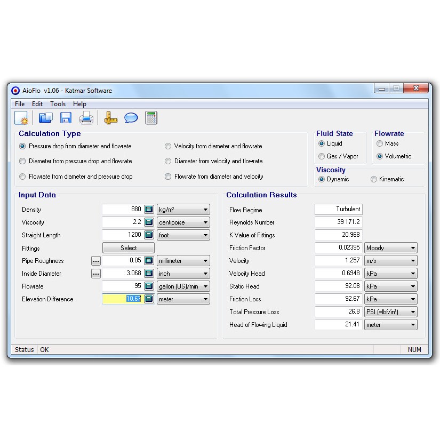The image size is (440, 440).
Task: Click the Flow Regime result Turbulent
Action: coord(339,210)
